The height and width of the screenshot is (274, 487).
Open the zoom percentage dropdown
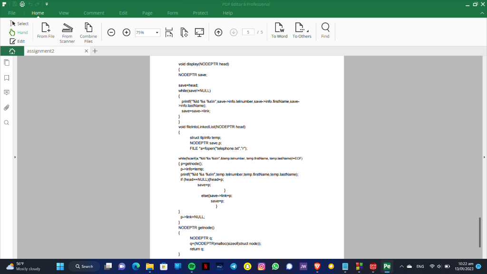click(157, 32)
